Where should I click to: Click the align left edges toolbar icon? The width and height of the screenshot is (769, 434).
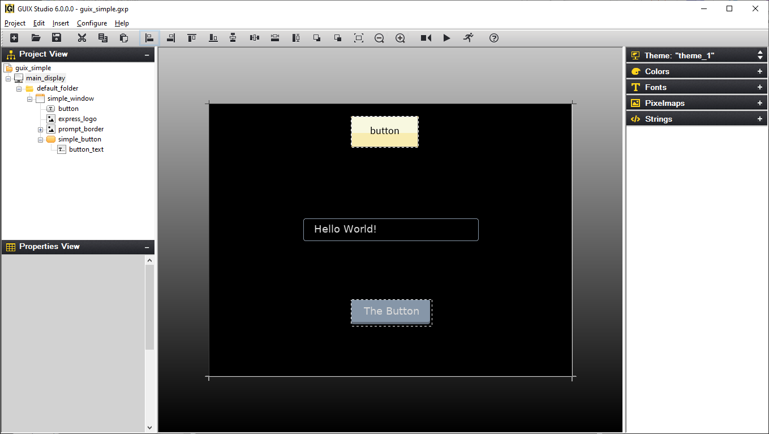[x=149, y=38]
